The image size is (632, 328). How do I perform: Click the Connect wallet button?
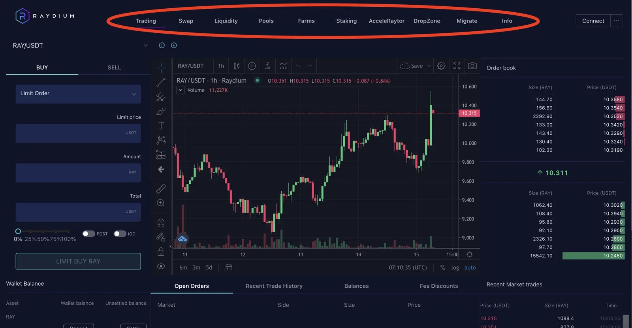(593, 21)
